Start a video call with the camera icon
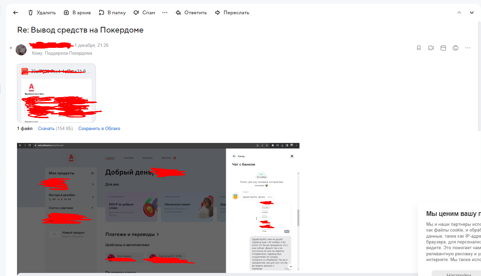The width and height of the screenshot is (481, 276). click(431, 48)
